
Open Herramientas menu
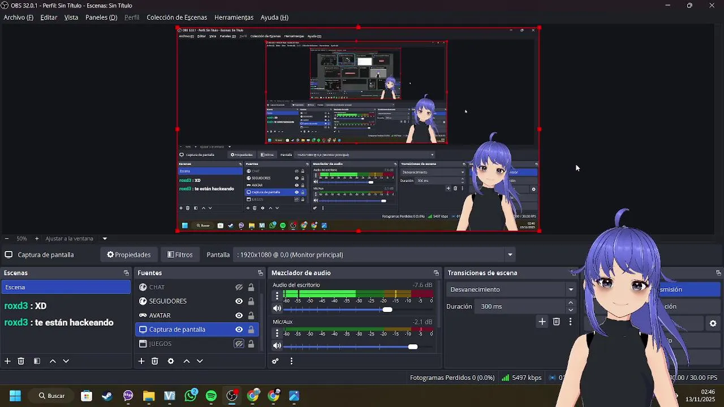[234, 18]
